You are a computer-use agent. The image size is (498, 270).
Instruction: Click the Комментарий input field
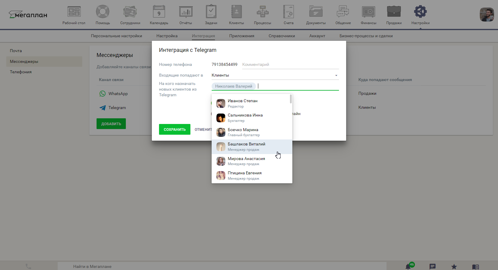tap(290, 64)
